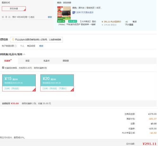Click 修改 next to delivery date

[50, 17]
